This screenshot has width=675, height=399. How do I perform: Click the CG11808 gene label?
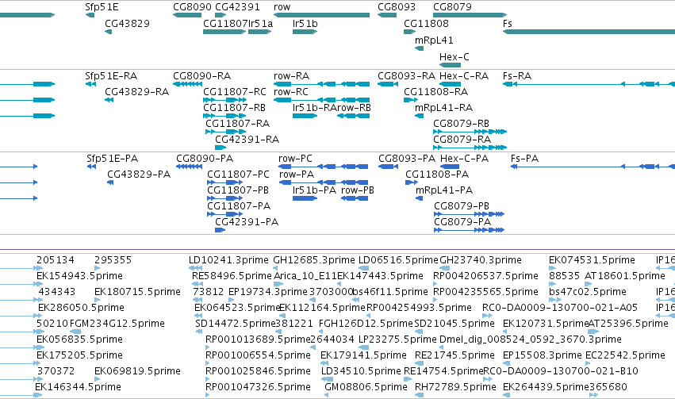(x=426, y=23)
